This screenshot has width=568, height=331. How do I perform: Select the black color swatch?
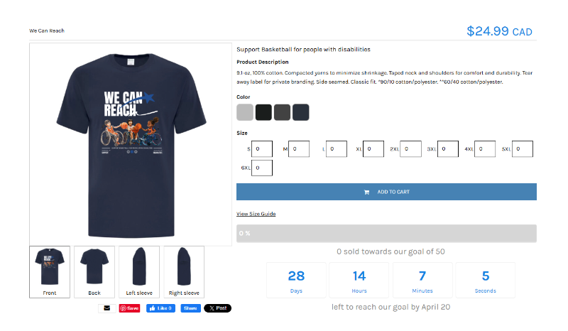coord(263,112)
